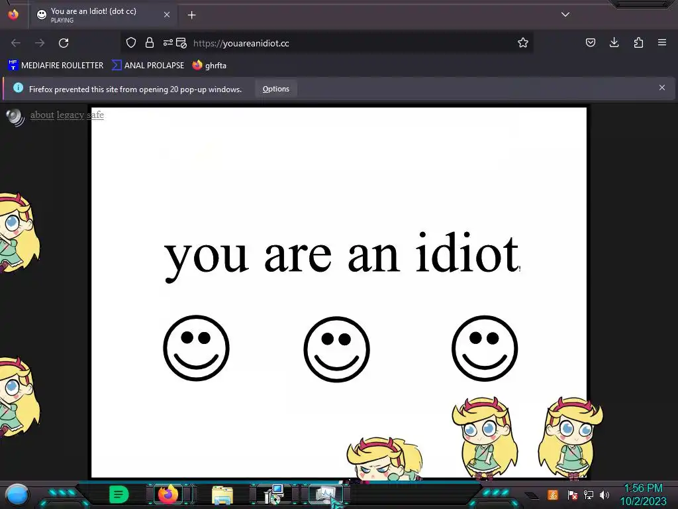Open the 'about' page link
678x509 pixels.
pyautogui.click(x=42, y=115)
